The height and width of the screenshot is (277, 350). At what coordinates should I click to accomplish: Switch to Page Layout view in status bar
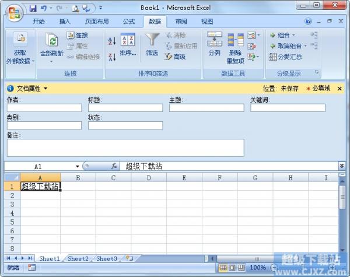click(x=232, y=268)
